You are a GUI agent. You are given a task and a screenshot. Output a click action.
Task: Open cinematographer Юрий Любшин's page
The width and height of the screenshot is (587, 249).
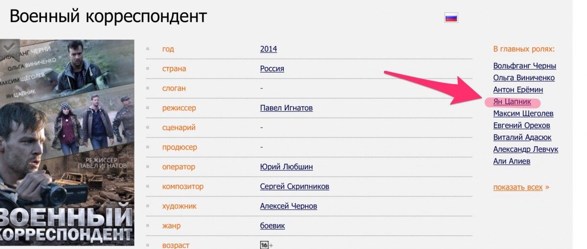pos(286,167)
